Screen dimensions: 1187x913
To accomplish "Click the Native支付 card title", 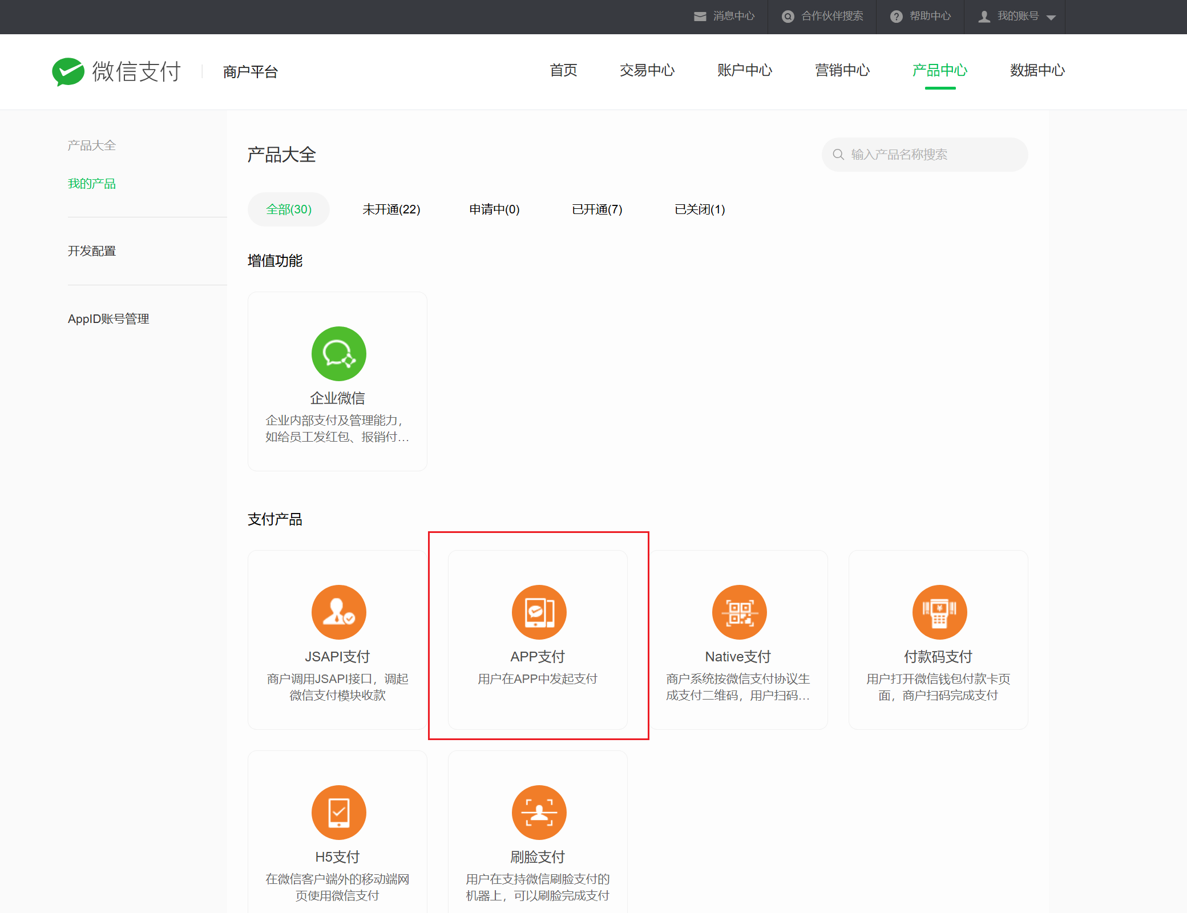I will pos(738,656).
